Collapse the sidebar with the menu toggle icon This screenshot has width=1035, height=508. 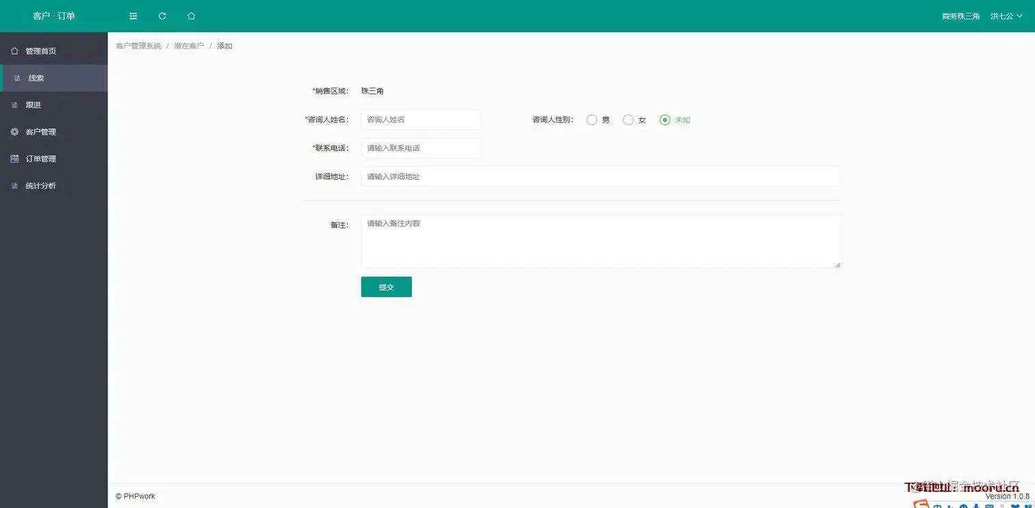(x=133, y=16)
